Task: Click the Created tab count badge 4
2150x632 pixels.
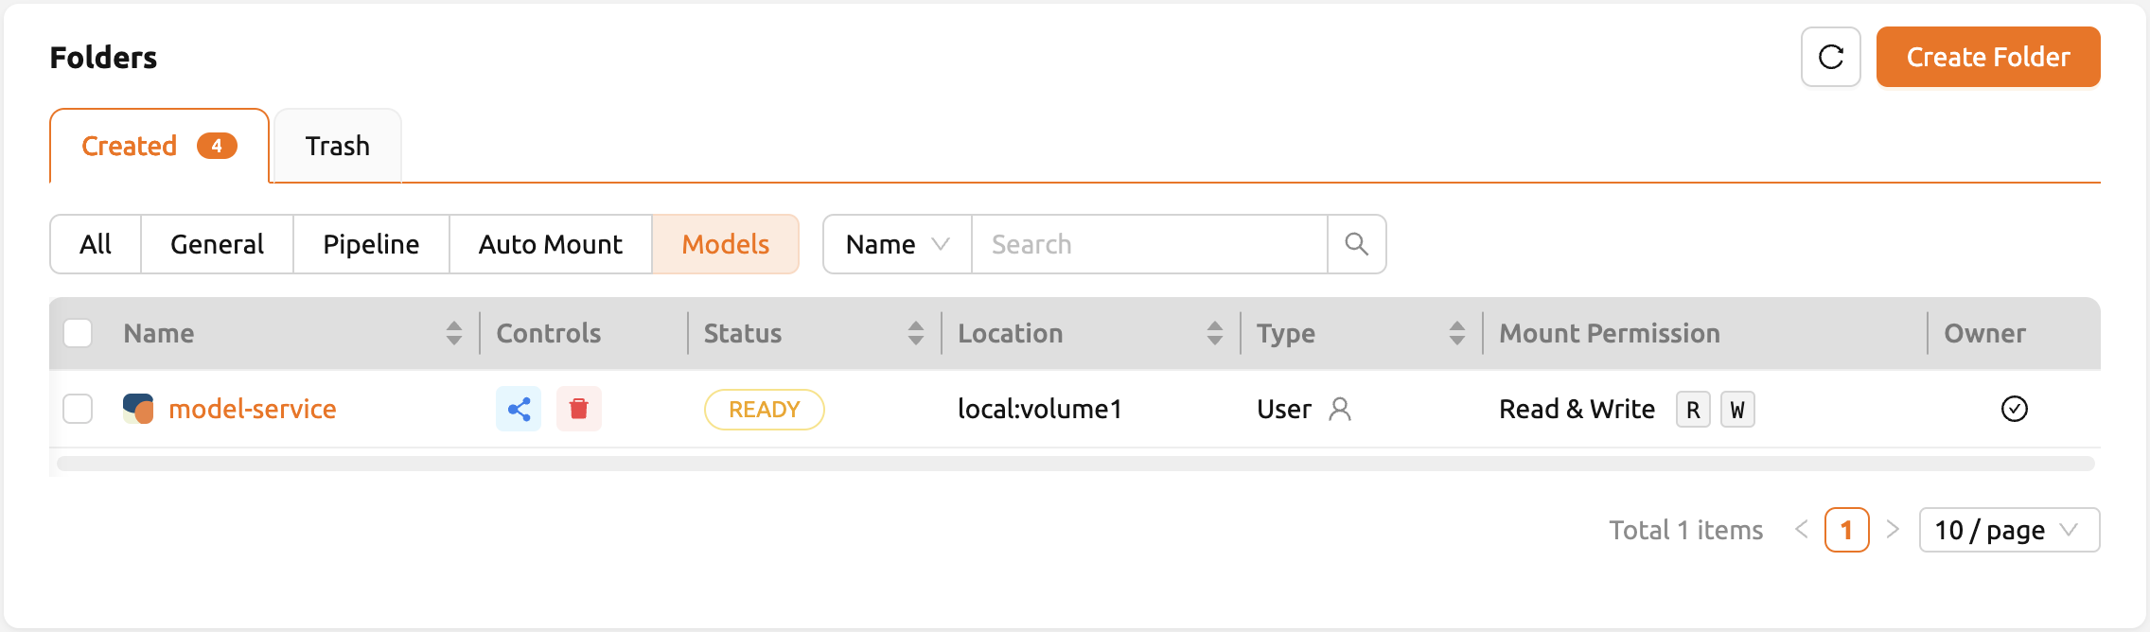Action: tap(217, 146)
